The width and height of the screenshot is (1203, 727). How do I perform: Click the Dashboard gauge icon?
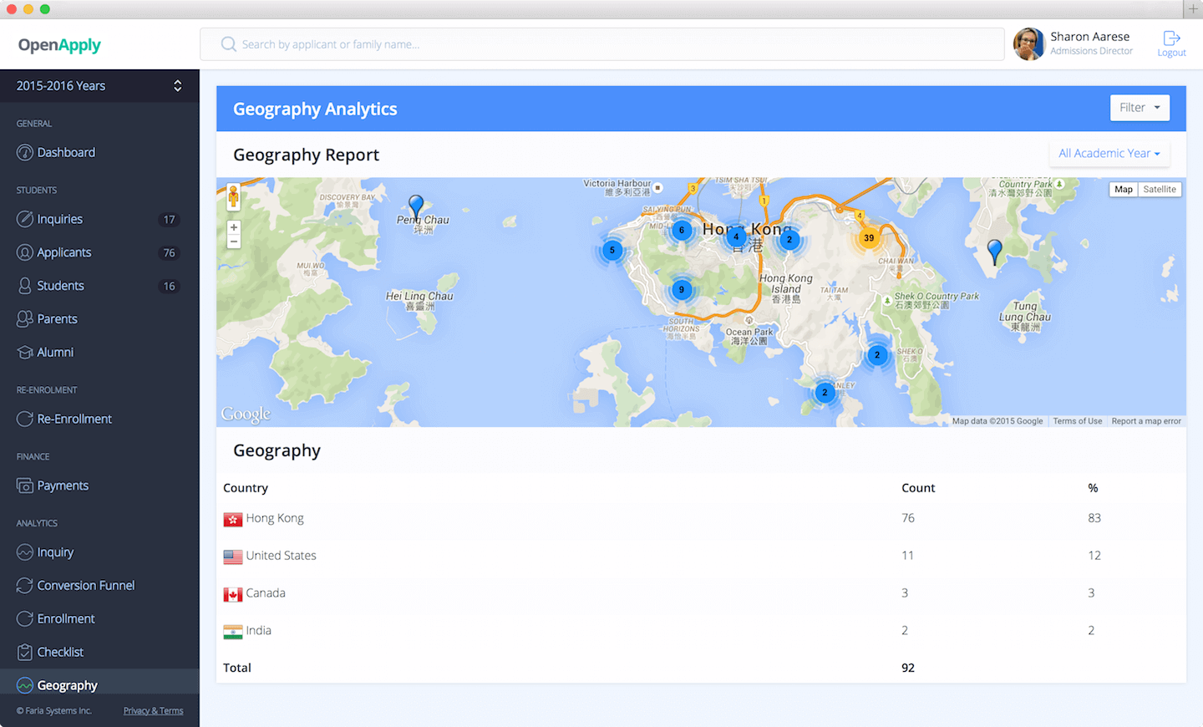(x=25, y=153)
